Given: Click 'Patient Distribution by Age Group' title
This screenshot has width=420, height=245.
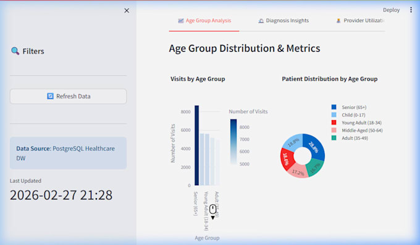Looking at the screenshot, I should point(330,79).
